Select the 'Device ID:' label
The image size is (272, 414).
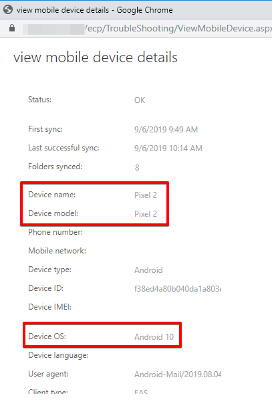coord(45,288)
